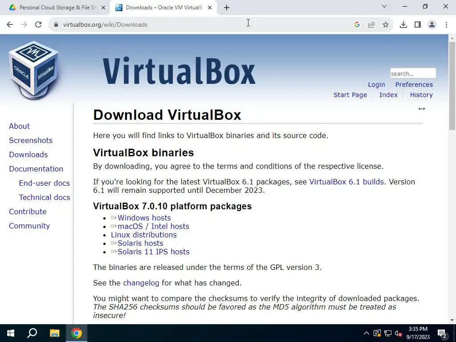Open Technical docs in sidebar

tap(45, 197)
